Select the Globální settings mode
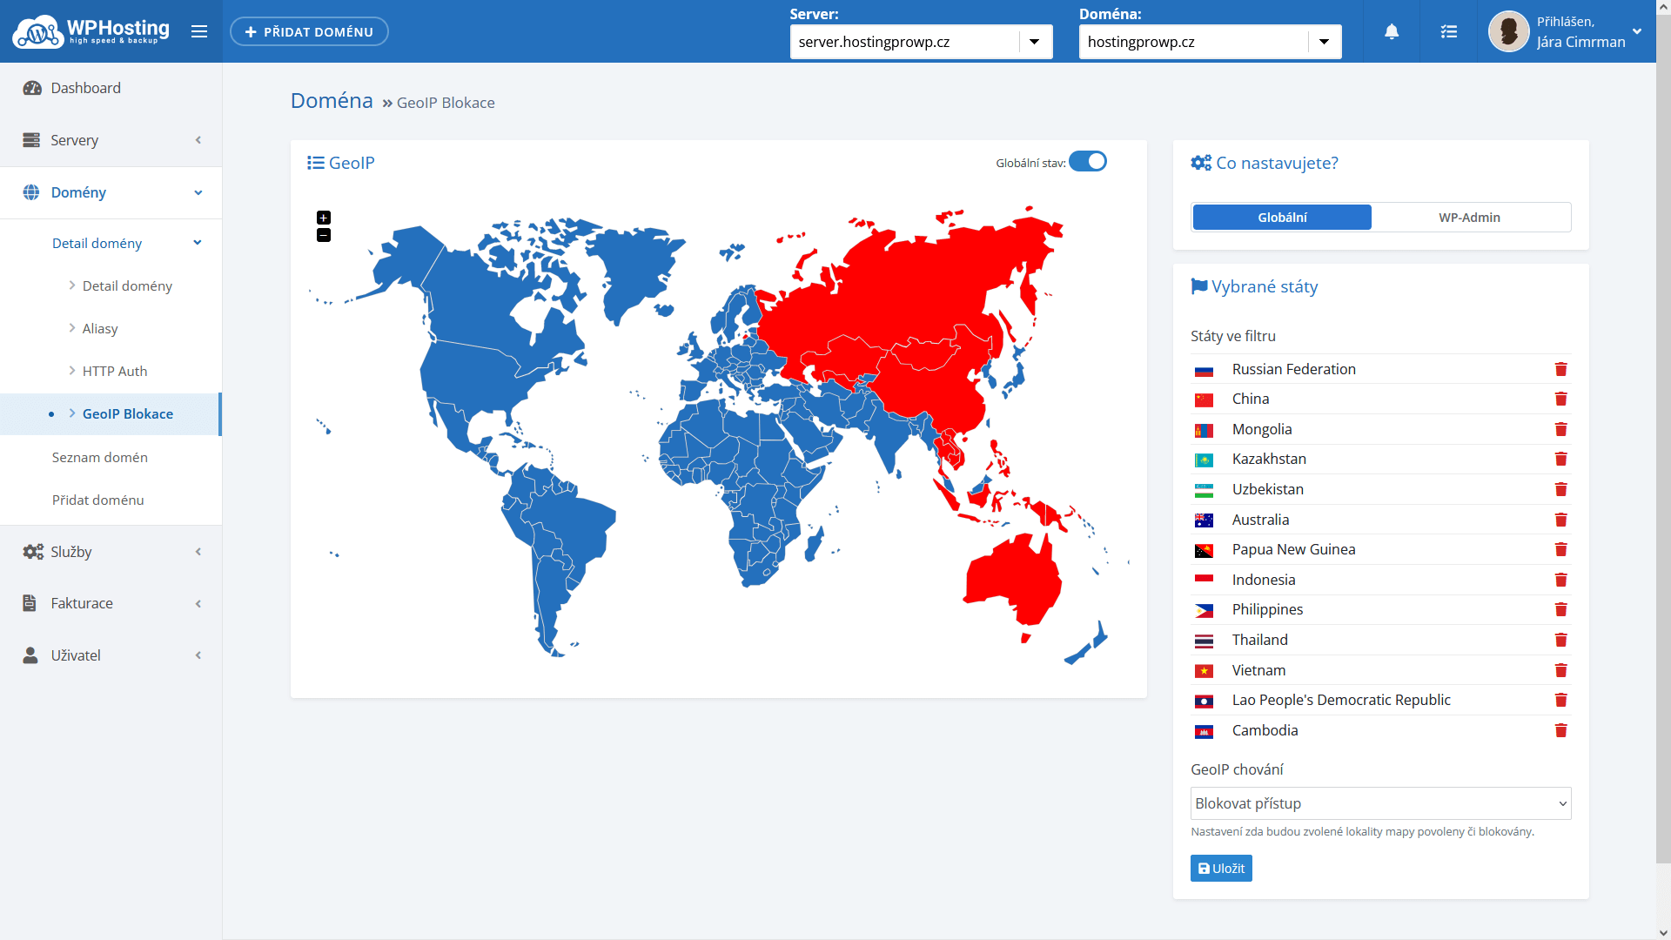The width and height of the screenshot is (1671, 940). tap(1282, 218)
